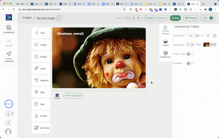Screen dimensions: 219x138
Task: Edit the image name with pencil icon
Action: (59, 18)
